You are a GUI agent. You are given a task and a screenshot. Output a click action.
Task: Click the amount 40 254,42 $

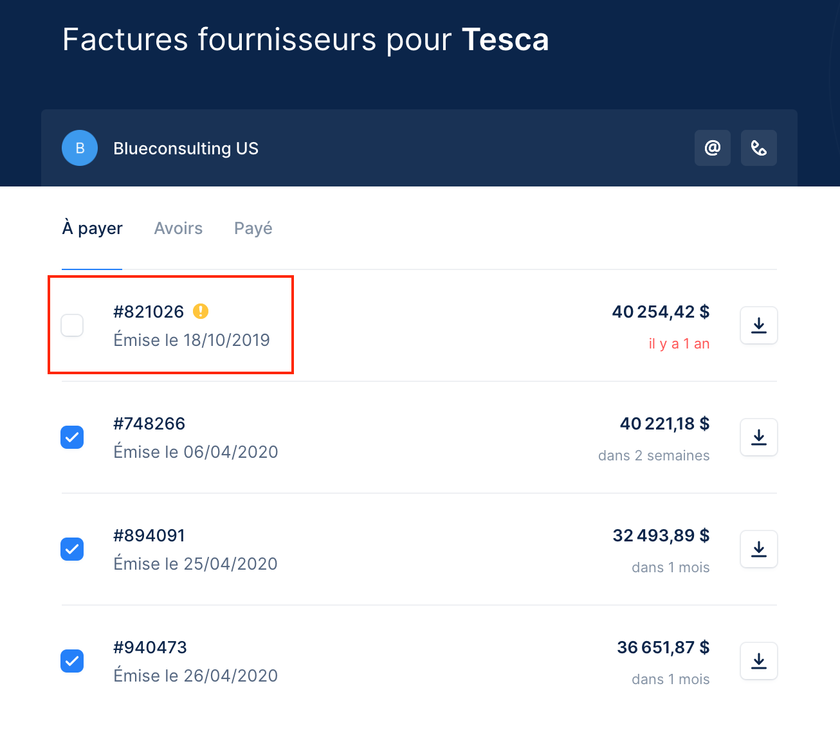click(661, 312)
